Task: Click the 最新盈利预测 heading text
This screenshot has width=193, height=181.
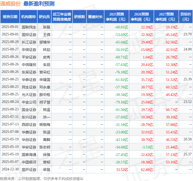Action: coord(39,4)
